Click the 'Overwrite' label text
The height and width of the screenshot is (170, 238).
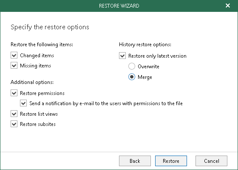click(x=148, y=67)
